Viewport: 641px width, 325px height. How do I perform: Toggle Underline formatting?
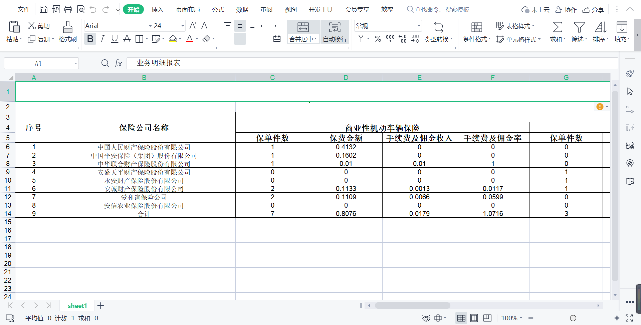coord(115,39)
